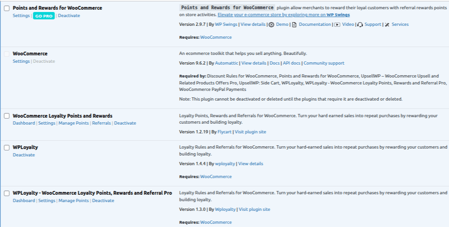Click the 'Points and Rewards for WooCommerce' plugin title
The image size is (449, 227).
(57, 8)
